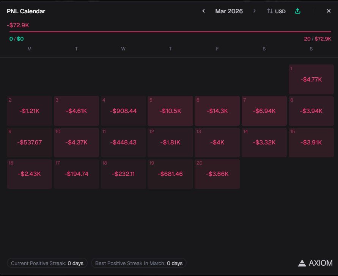The image size is (338, 276).
Task: Click the W weekday column header
Action: pos(123,49)
